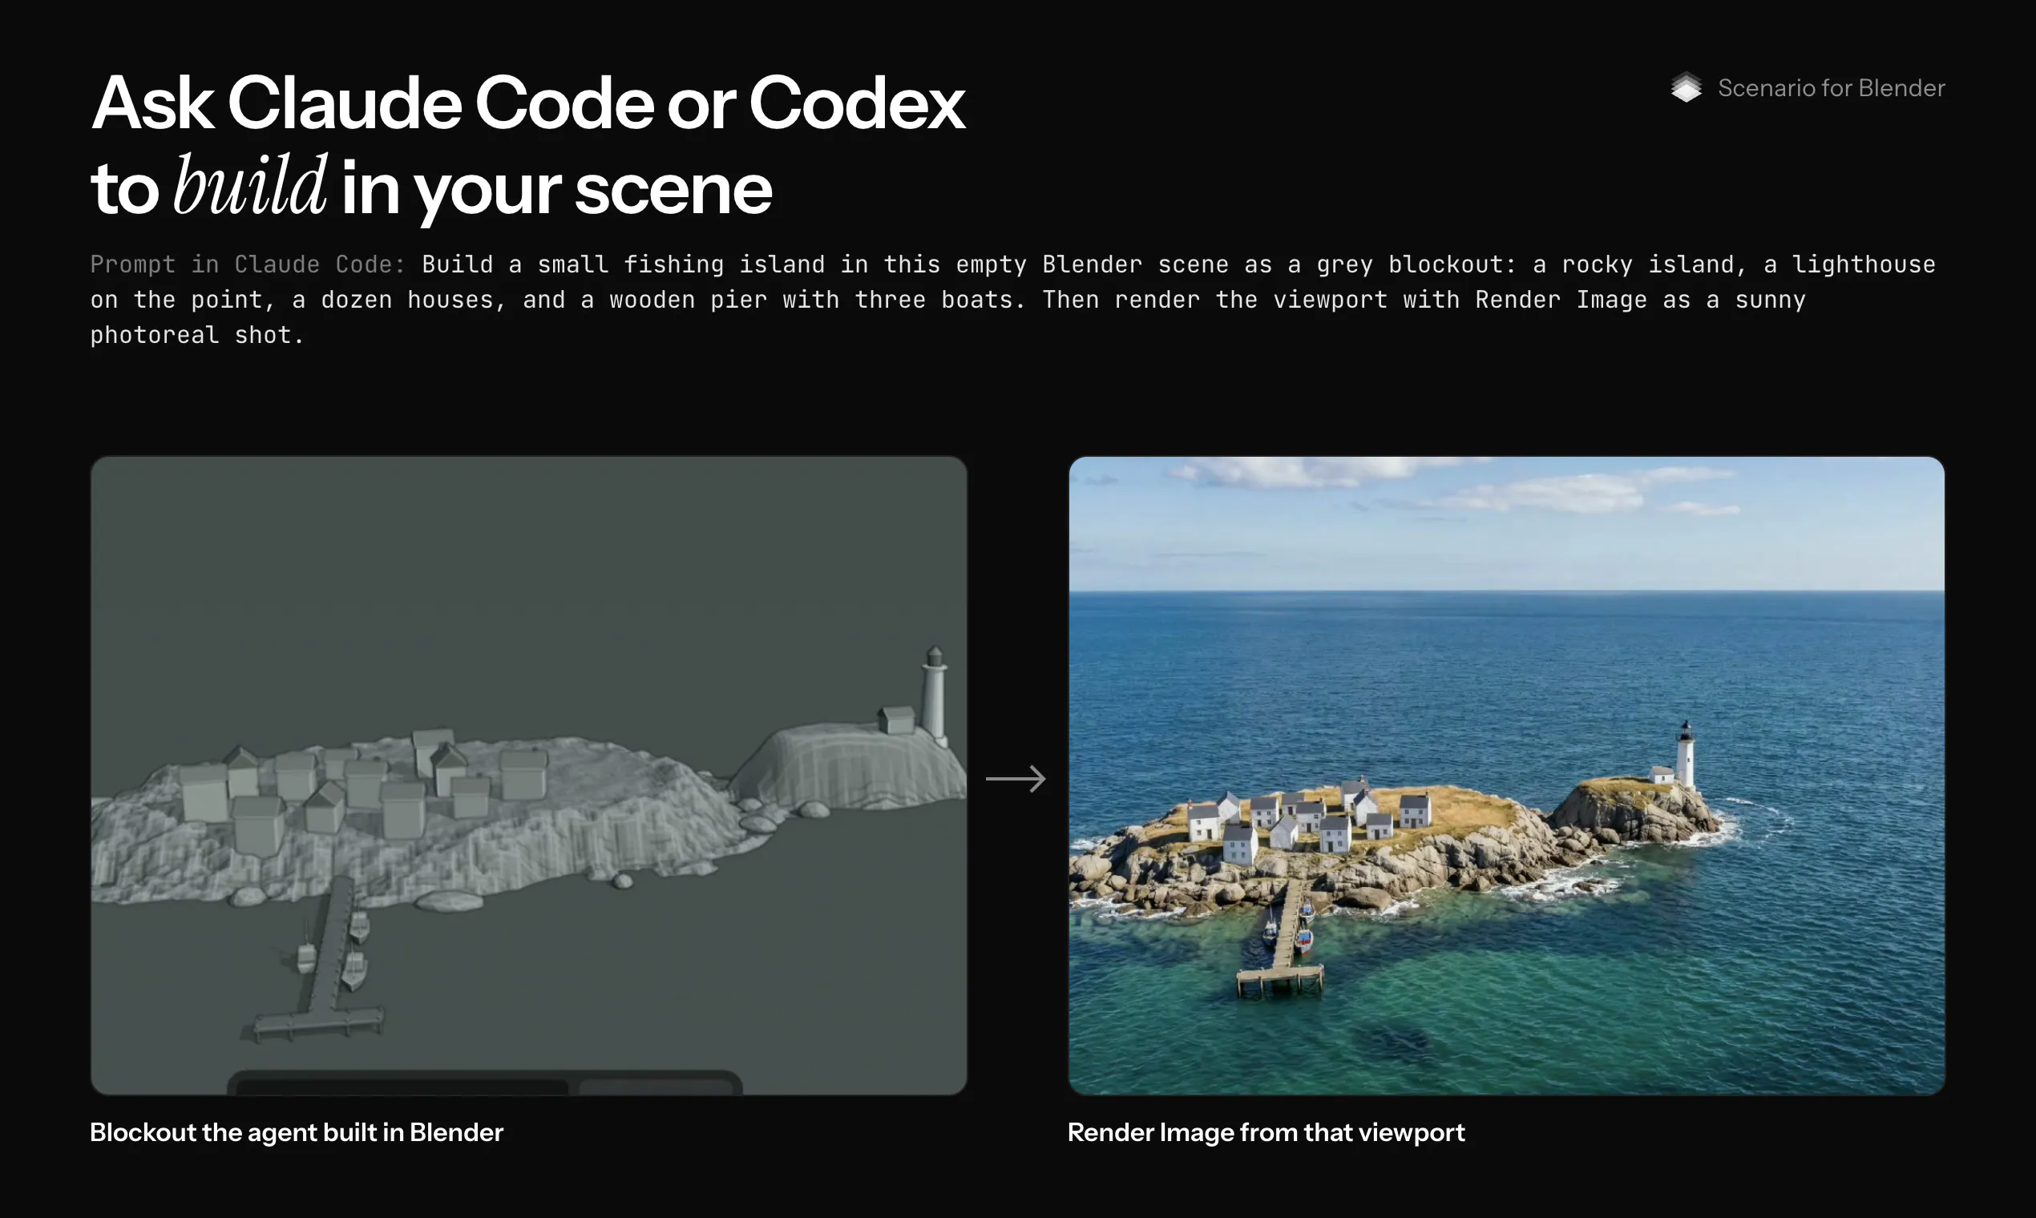Click the "Scenario for Blender" label

(1831, 88)
